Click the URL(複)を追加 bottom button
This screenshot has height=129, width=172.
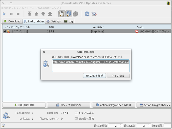coord(24,105)
